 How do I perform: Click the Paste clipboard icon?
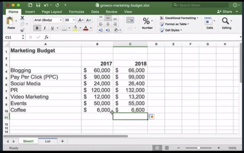pos(10,21)
